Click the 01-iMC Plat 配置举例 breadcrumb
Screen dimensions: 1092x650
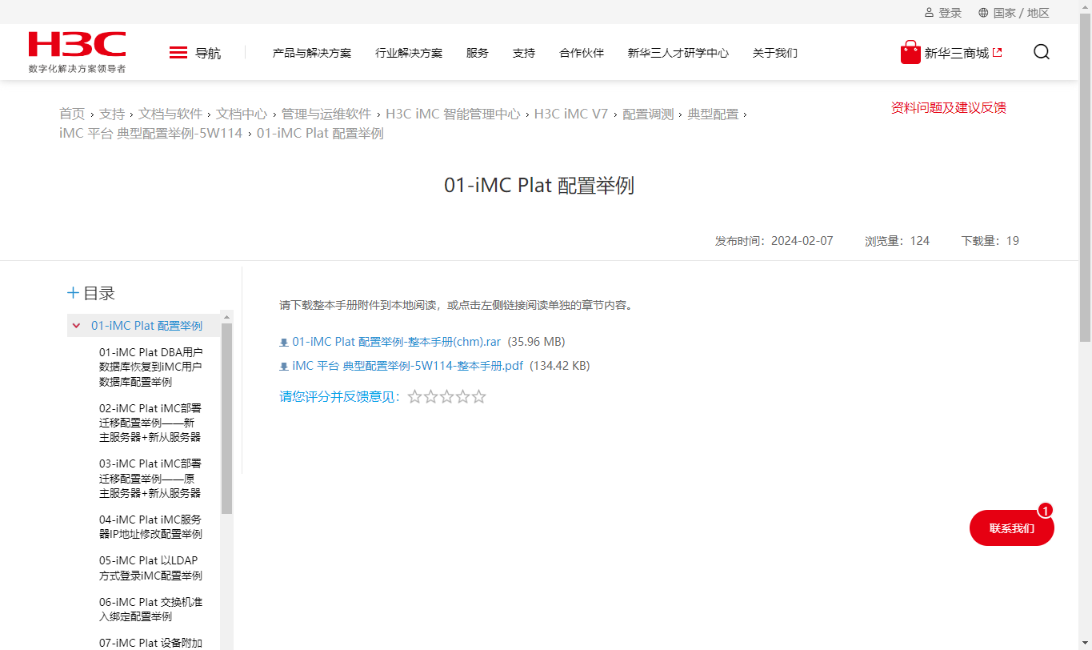pyautogui.click(x=320, y=133)
